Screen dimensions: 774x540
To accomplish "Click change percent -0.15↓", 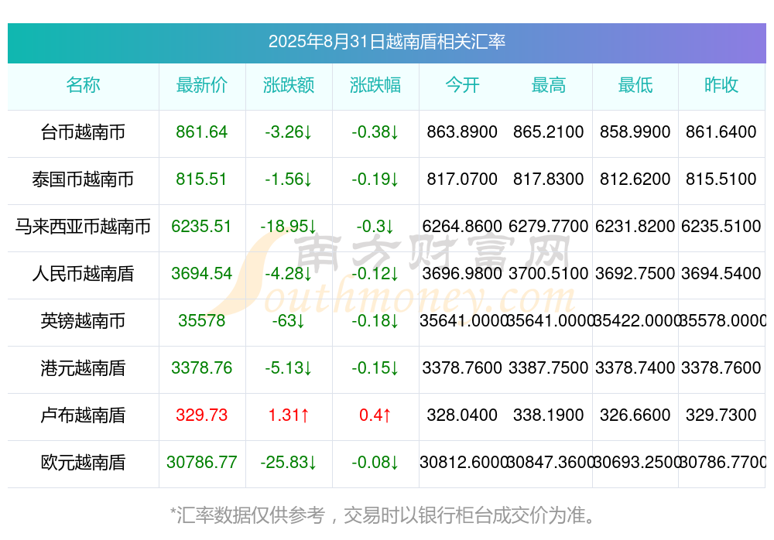I will click(375, 367).
